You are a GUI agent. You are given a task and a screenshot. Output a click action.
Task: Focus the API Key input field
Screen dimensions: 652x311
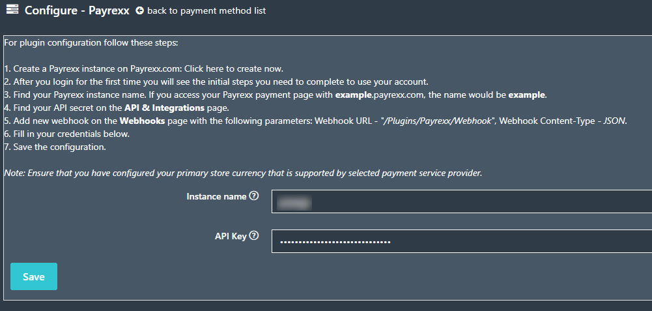click(x=462, y=241)
